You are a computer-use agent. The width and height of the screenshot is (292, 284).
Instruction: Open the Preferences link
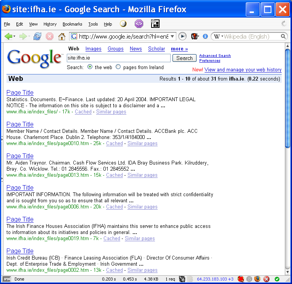point(210,61)
